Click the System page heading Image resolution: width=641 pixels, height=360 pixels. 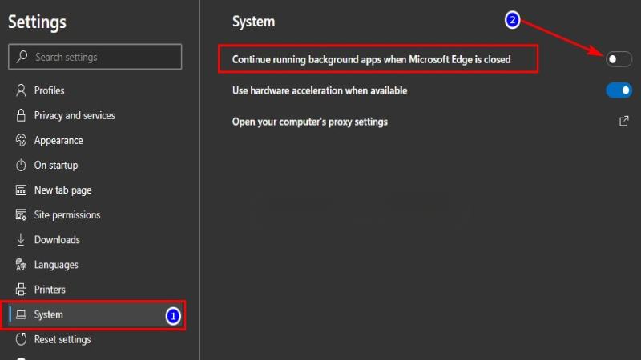coord(253,22)
